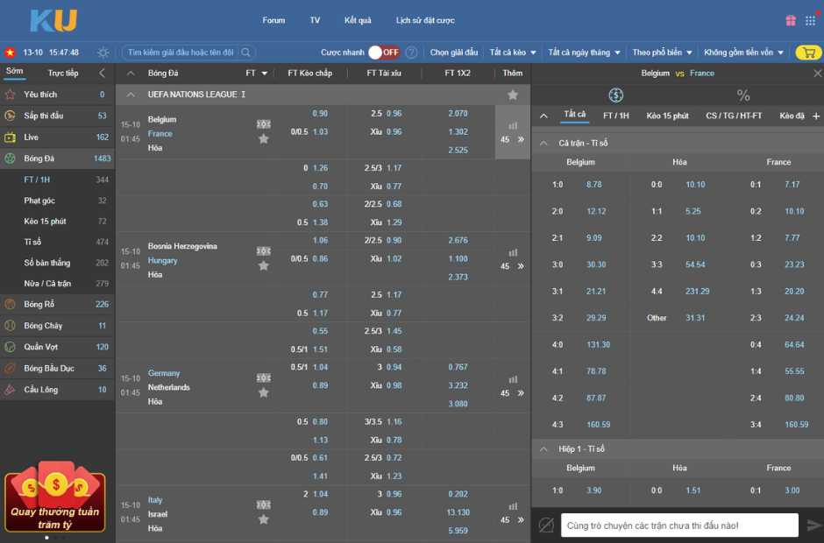Open the gift box promotions icon

pyautogui.click(x=791, y=20)
